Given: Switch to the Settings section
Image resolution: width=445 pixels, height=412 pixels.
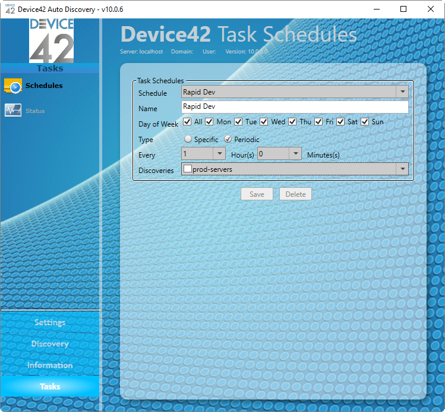Looking at the screenshot, I should point(50,322).
